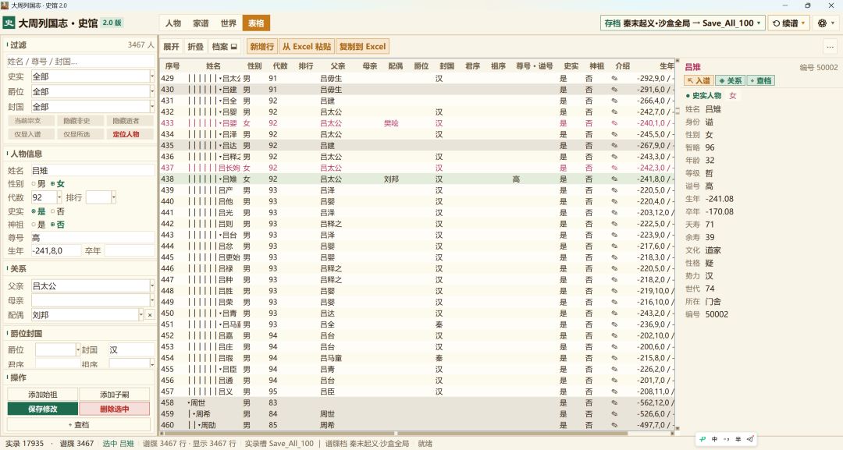Open the more options ellipsis button
The image size is (843, 450).
pos(830,47)
